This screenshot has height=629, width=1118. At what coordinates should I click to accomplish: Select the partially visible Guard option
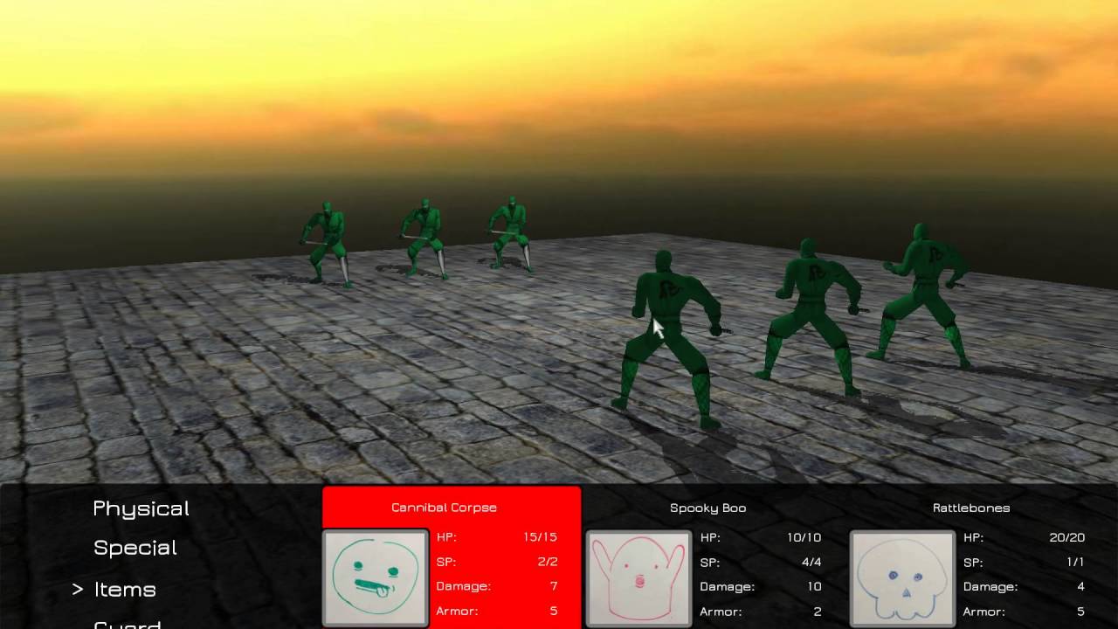coord(127,624)
